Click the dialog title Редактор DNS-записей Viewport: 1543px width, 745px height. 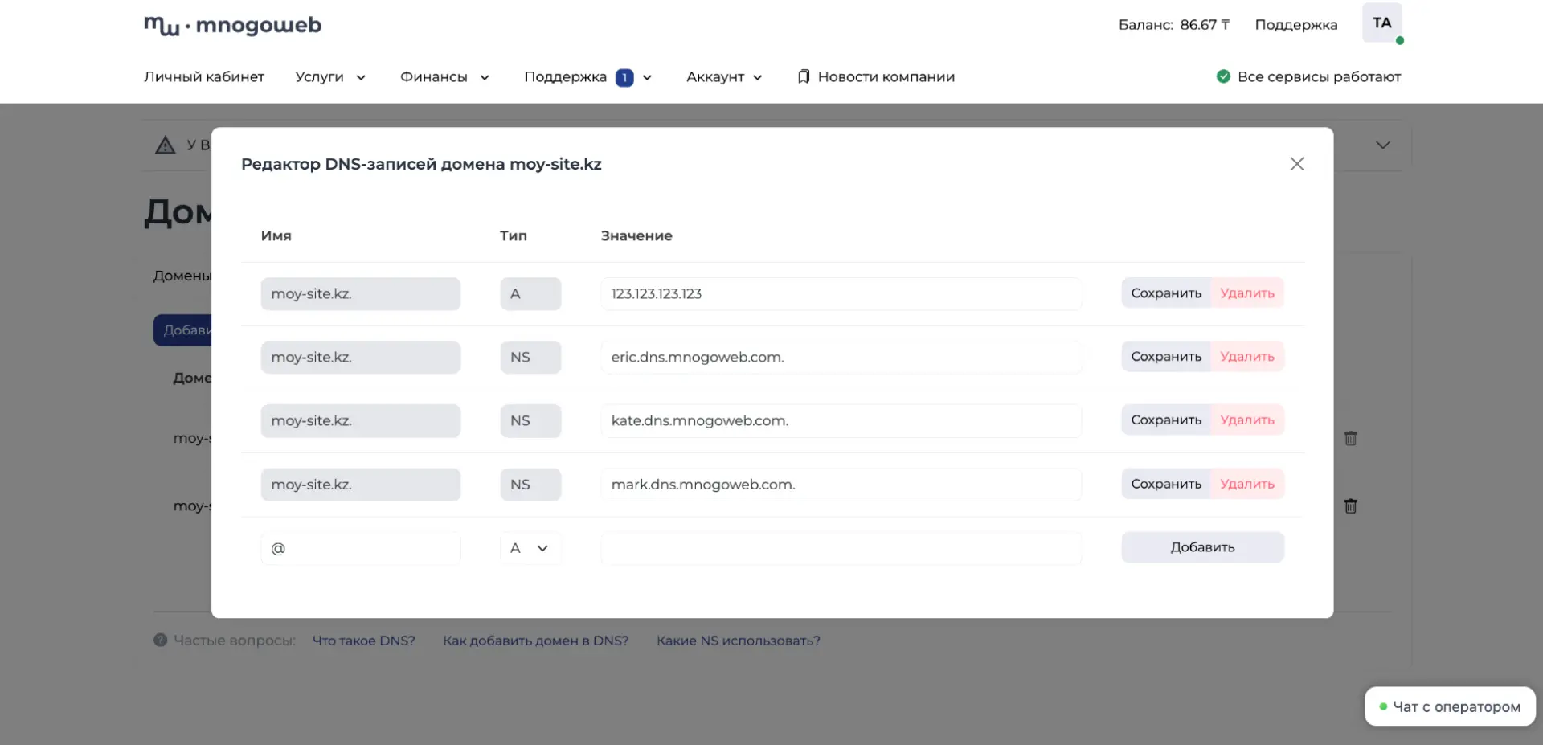(421, 164)
